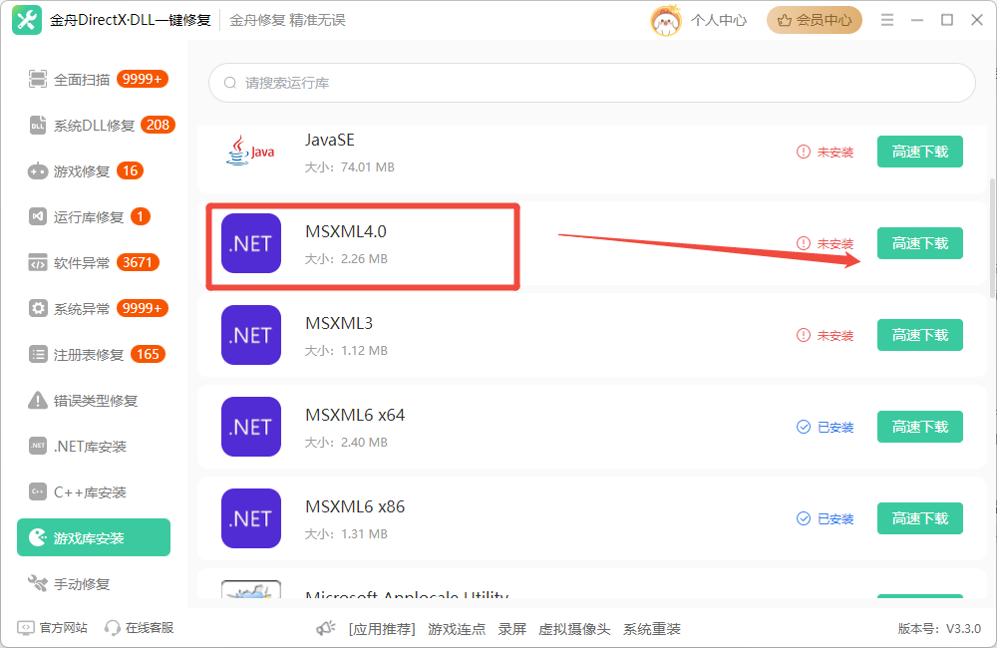Open the hamburger menu icon
The image size is (997, 648).
click(x=887, y=20)
